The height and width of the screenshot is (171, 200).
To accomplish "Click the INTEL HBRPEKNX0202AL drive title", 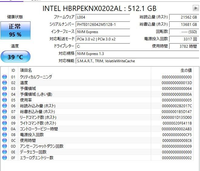I will click(x=99, y=9).
